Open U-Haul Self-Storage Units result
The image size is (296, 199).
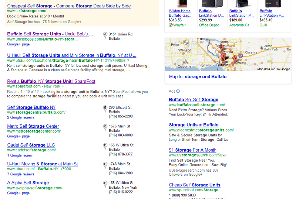[72, 55]
